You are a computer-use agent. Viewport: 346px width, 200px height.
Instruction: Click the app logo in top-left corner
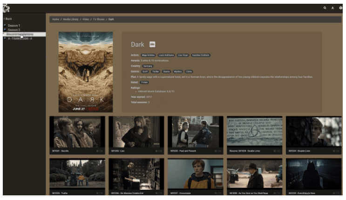pyautogui.click(x=6, y=8)
